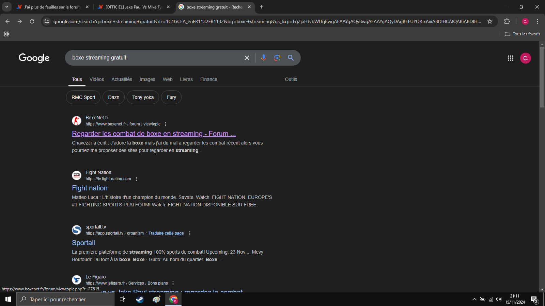The height and width of the screenshot is (306, 545).
Task: Open the Outils search tools
Action: click(x=291, y=79)
